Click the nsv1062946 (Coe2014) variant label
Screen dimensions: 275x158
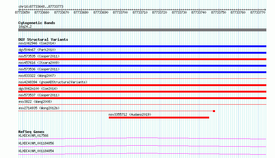pyautogui.click(x=37, y=43)
